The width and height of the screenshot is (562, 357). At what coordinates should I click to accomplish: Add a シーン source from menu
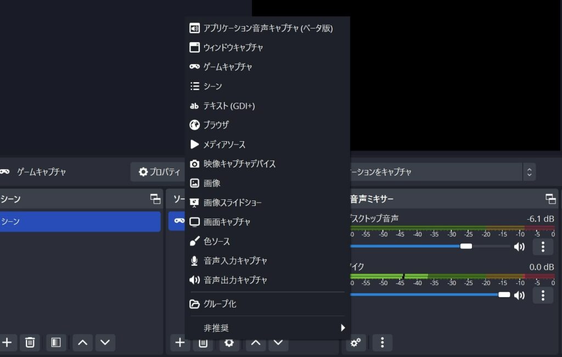(267, 86)
